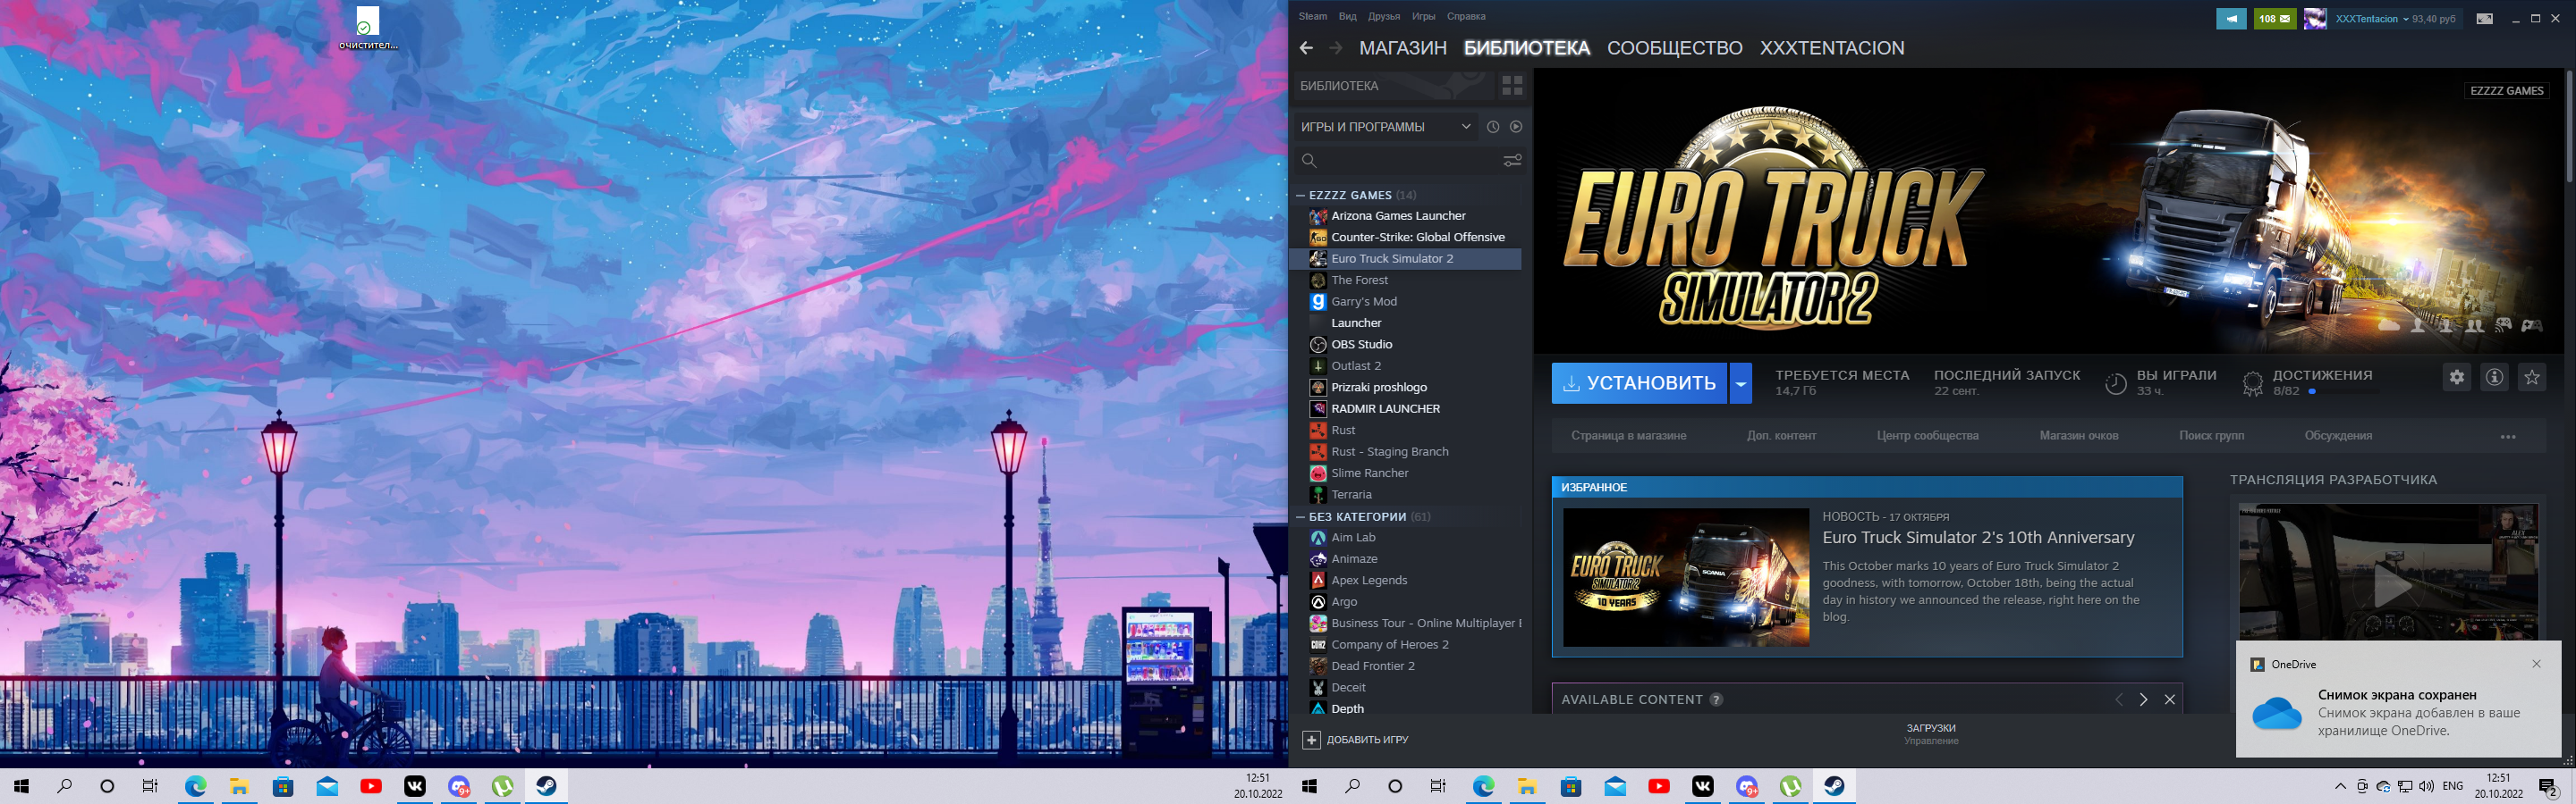
Task: Select OBS Studio in library list
Action: 1405,345
